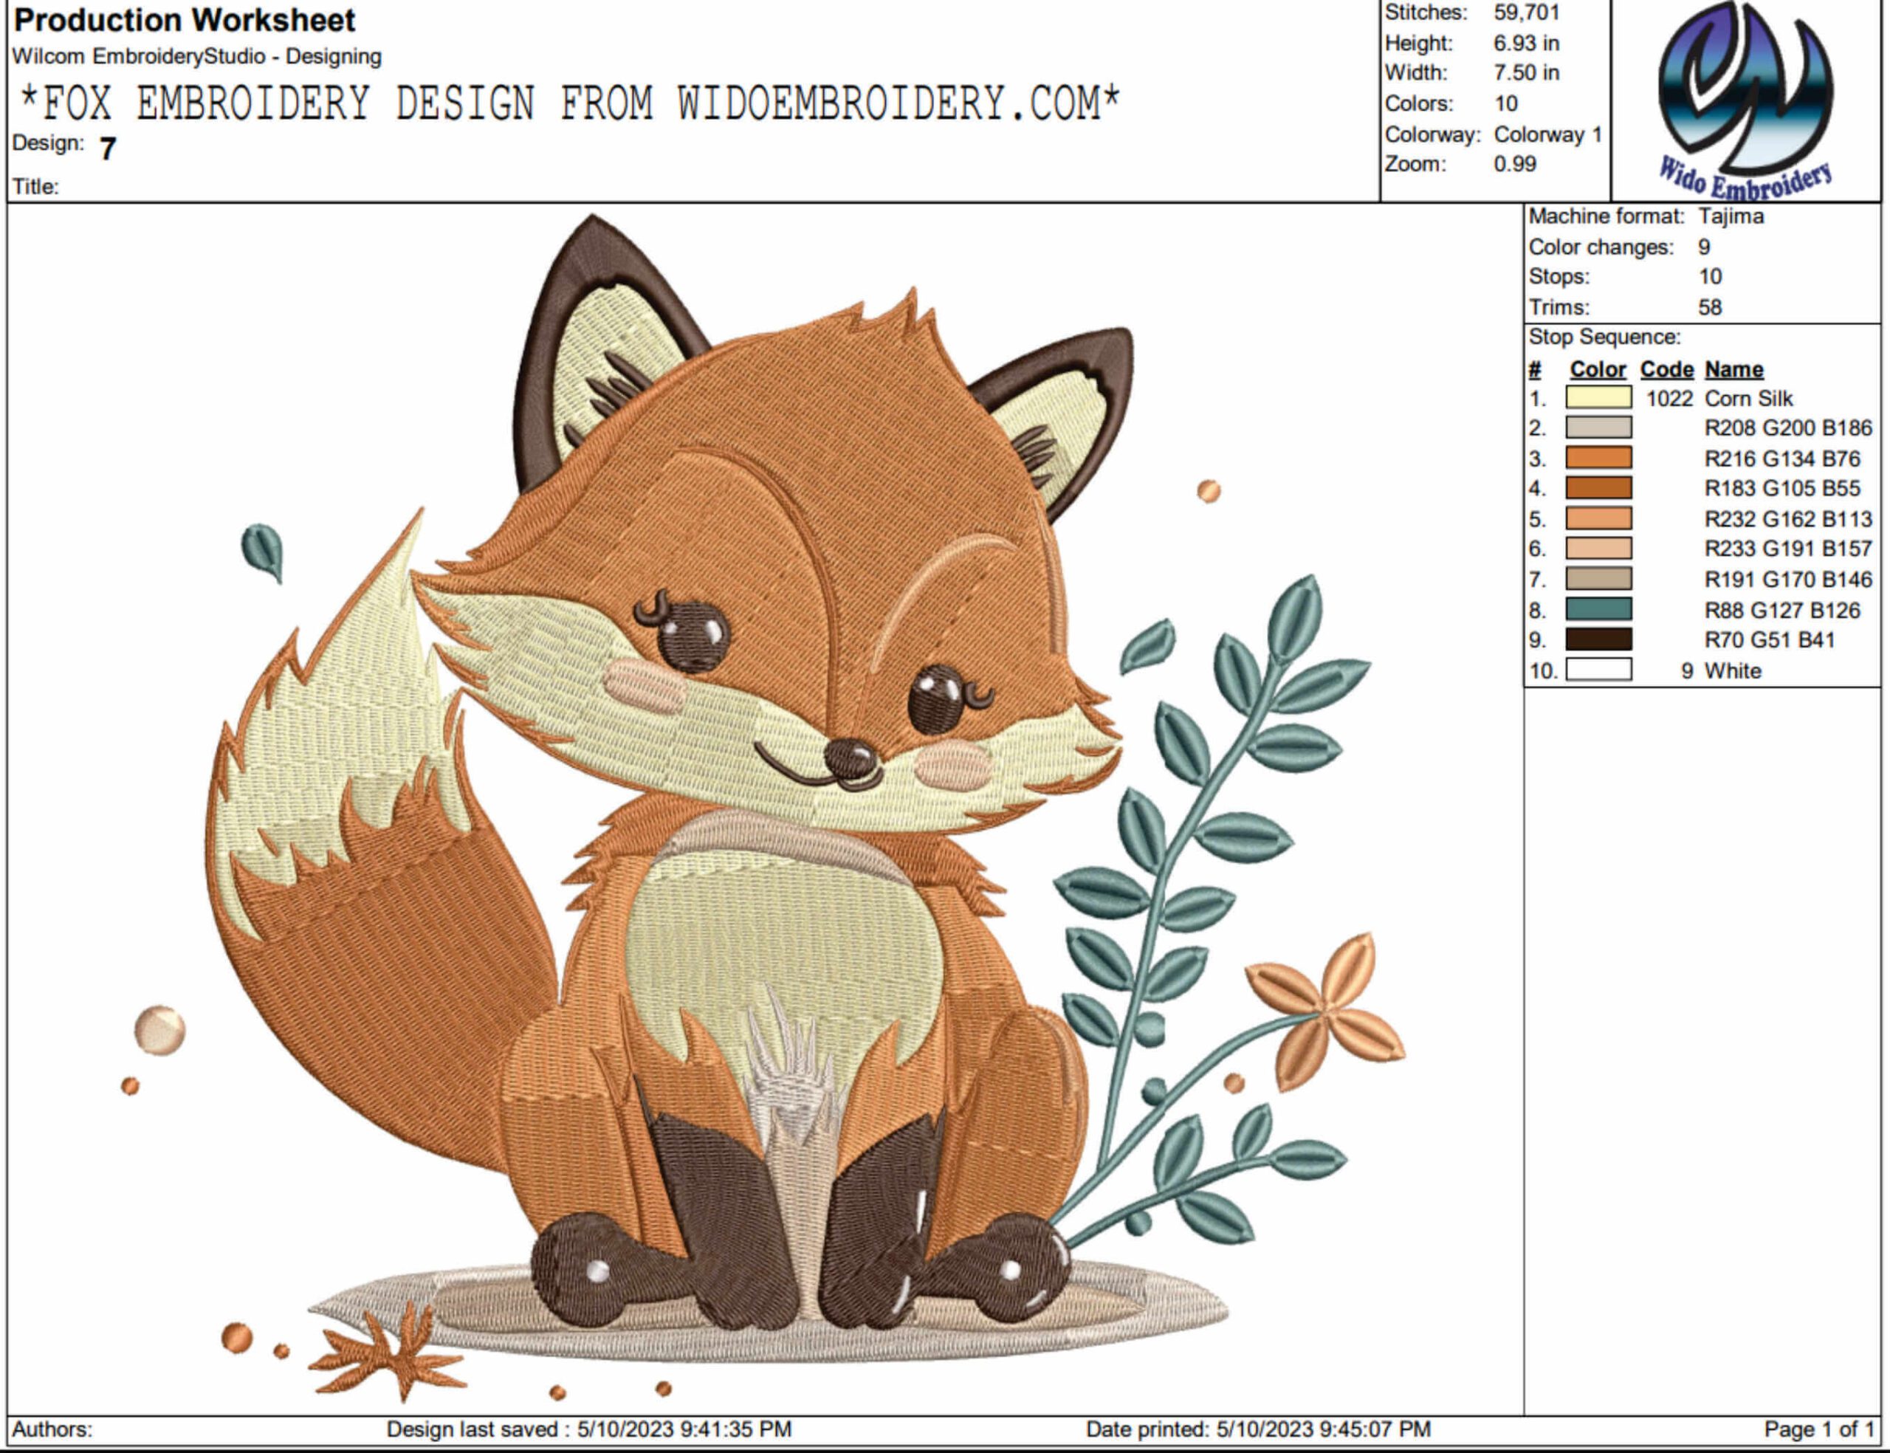Click the Zoom value 0.99

pos(1515,163)
